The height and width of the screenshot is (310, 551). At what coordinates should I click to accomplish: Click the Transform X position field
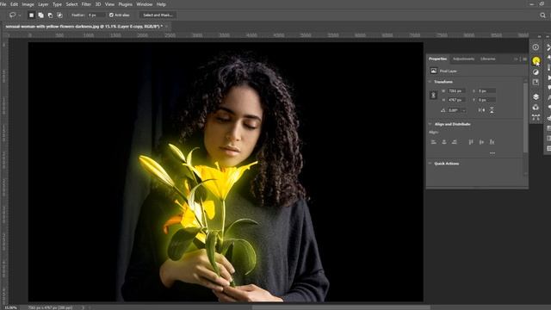pyautogui.click(x=486, y=91)
